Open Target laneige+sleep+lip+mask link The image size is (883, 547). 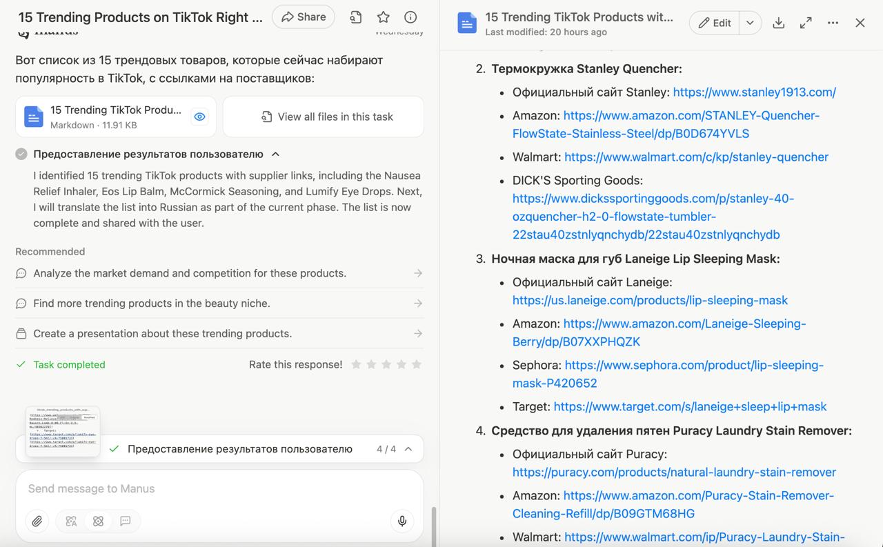(690, 407)
